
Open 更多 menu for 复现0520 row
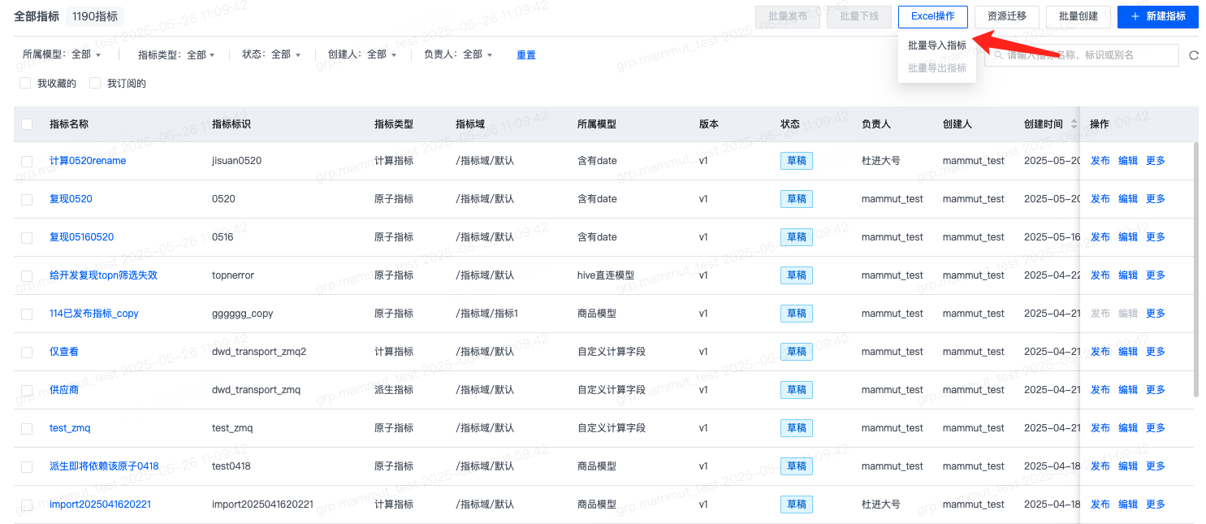1156,199
